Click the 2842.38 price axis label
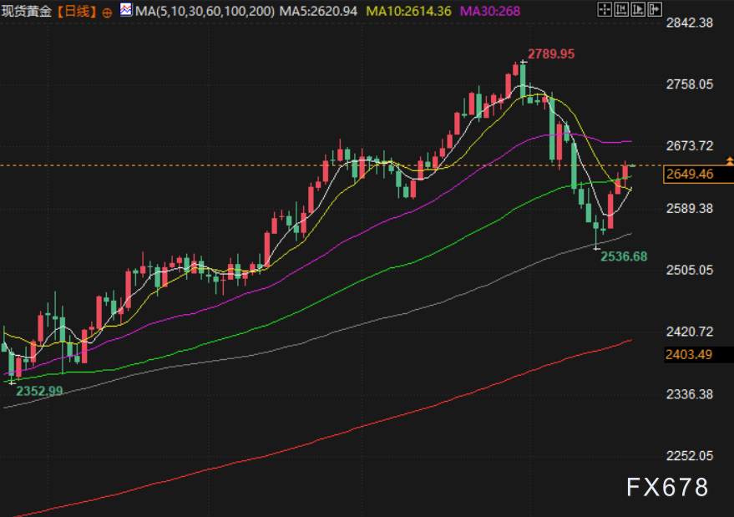 (x=690, y=23)
